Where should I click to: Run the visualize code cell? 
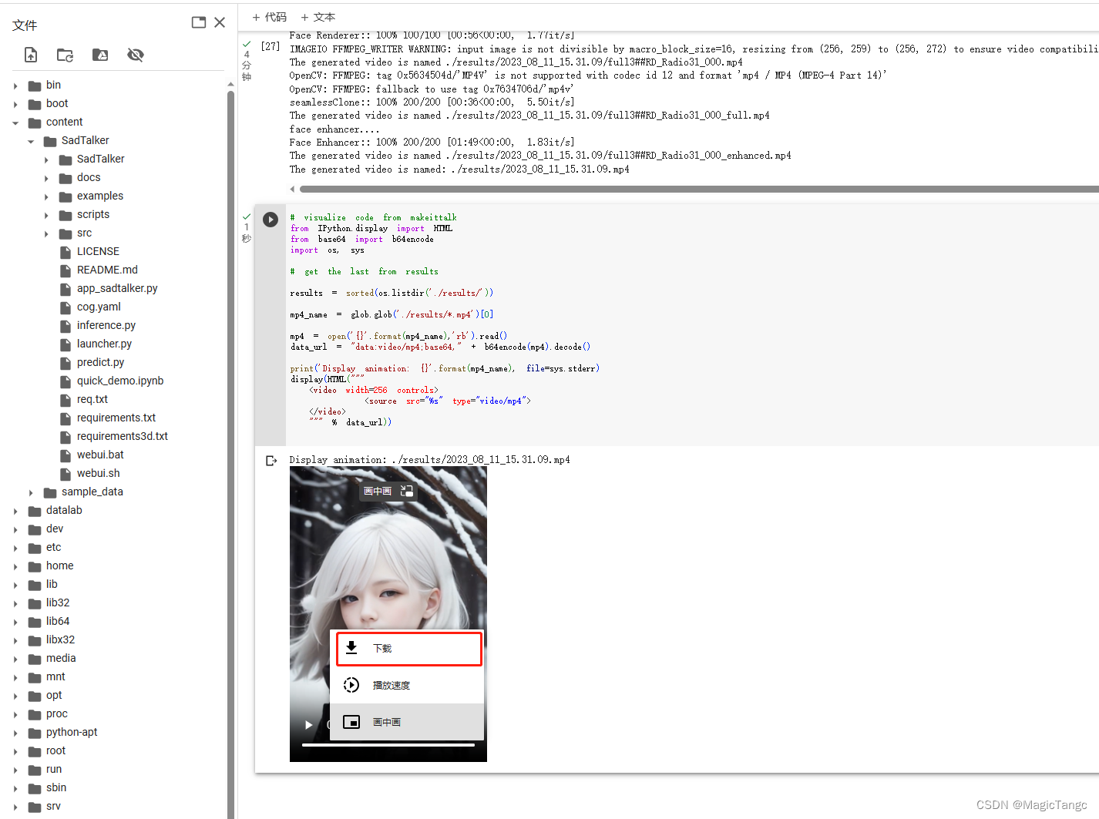(x=271, y=220)
